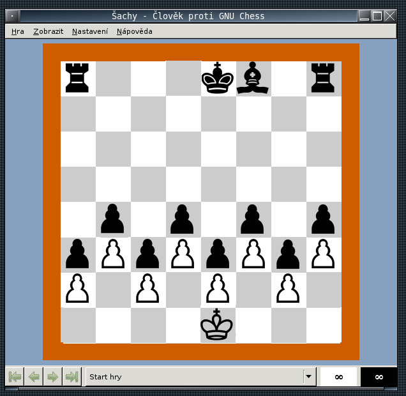The image size is (406, 396).
Task: Select the black pawn on h4
Action: [x=323, y=219]
